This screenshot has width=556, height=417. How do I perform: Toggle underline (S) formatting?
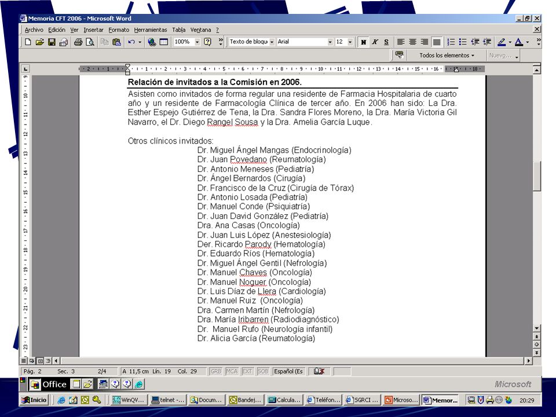click(386, 42)
